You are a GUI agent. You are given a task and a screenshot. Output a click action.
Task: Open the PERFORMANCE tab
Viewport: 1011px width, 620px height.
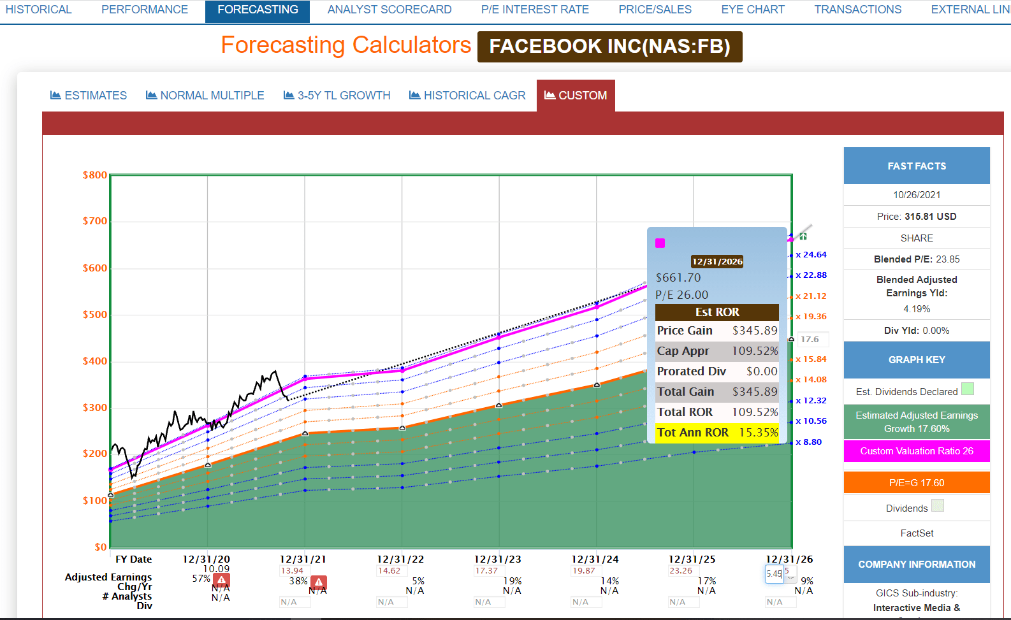tap(145, 10)
